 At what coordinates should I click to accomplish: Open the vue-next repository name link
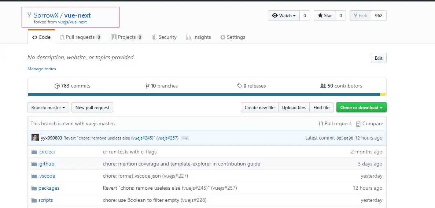click(77, 15)
